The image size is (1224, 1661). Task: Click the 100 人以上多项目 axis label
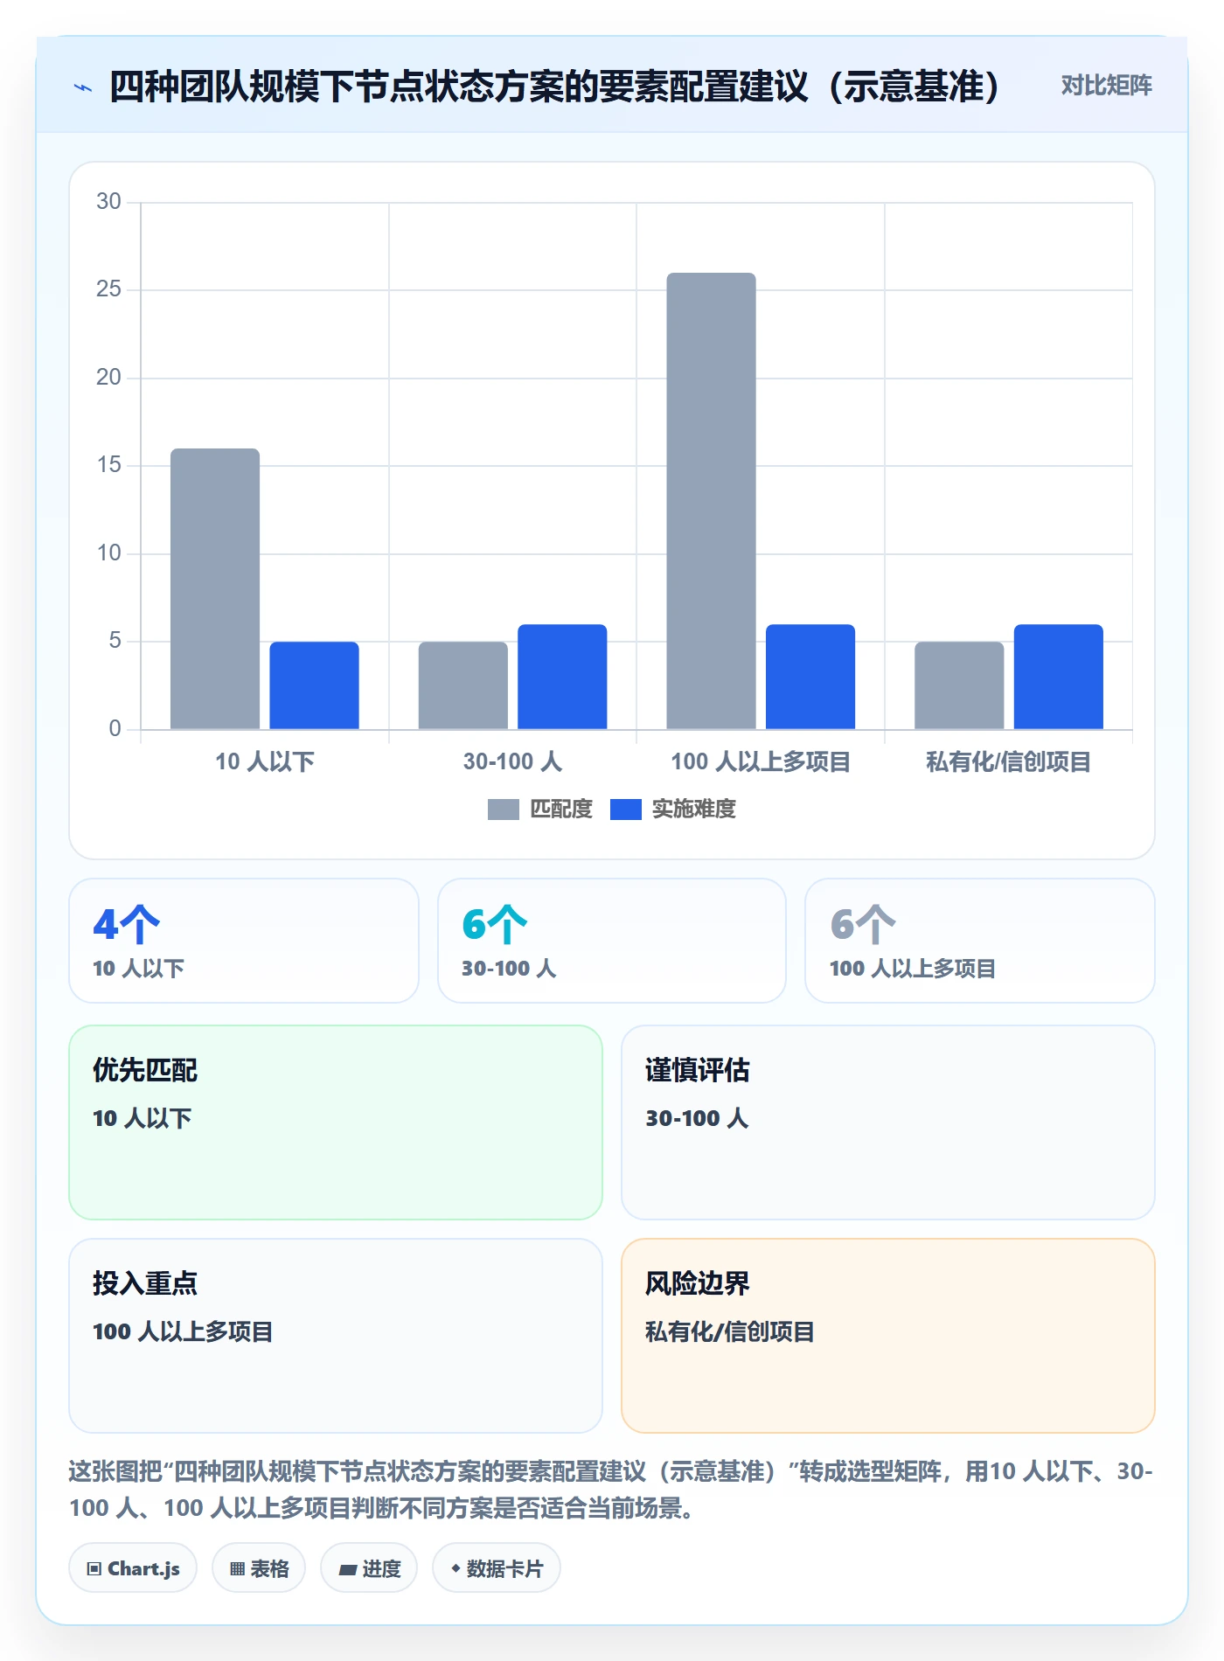click(761, 761)
